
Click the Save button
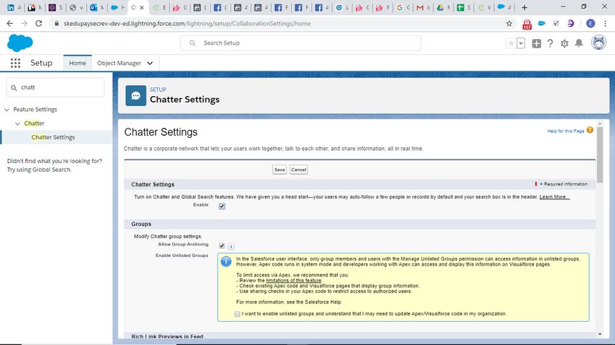279,170
